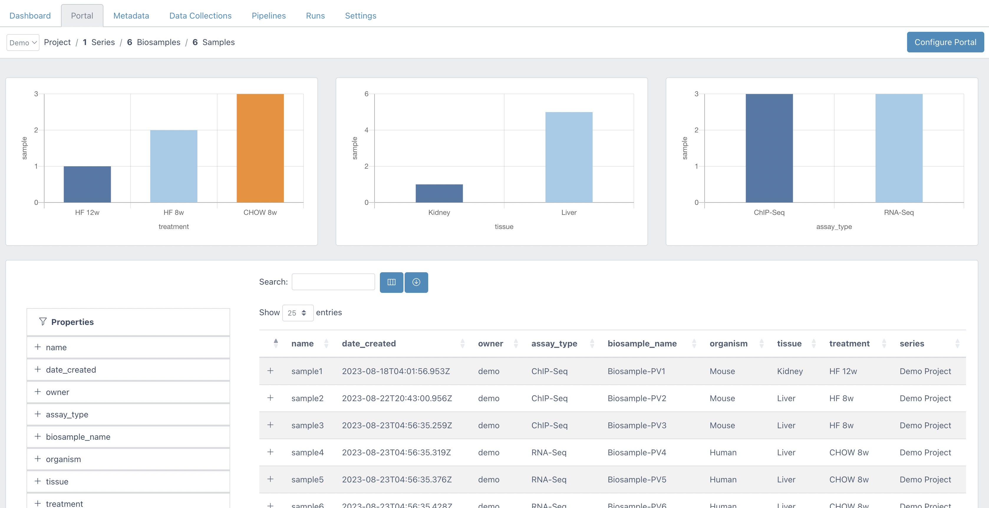Image resolution: width=989 pixels, height=508 pixels.
Task: Open the Pipelines tab
Action: tap(269, 16)
